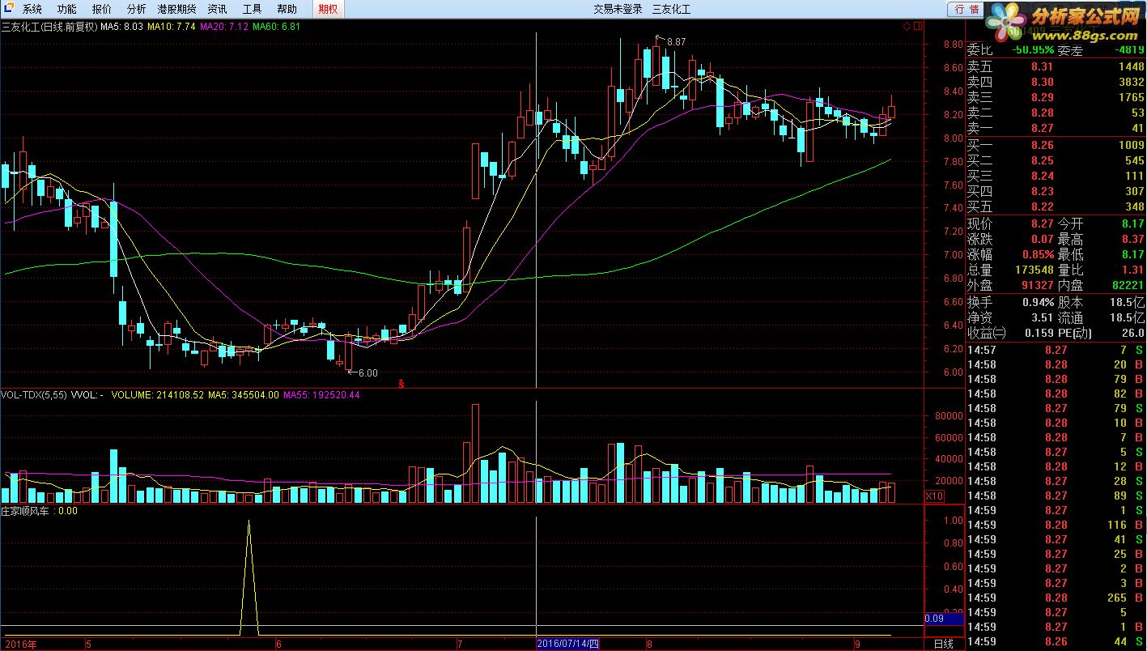Viewport: 1147px width, 651px height.
Task: Click the MA5: 8.03 indicator label
Action: (x=121, y=27)
